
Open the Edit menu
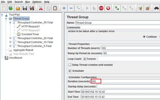click(x=10, y=2)
